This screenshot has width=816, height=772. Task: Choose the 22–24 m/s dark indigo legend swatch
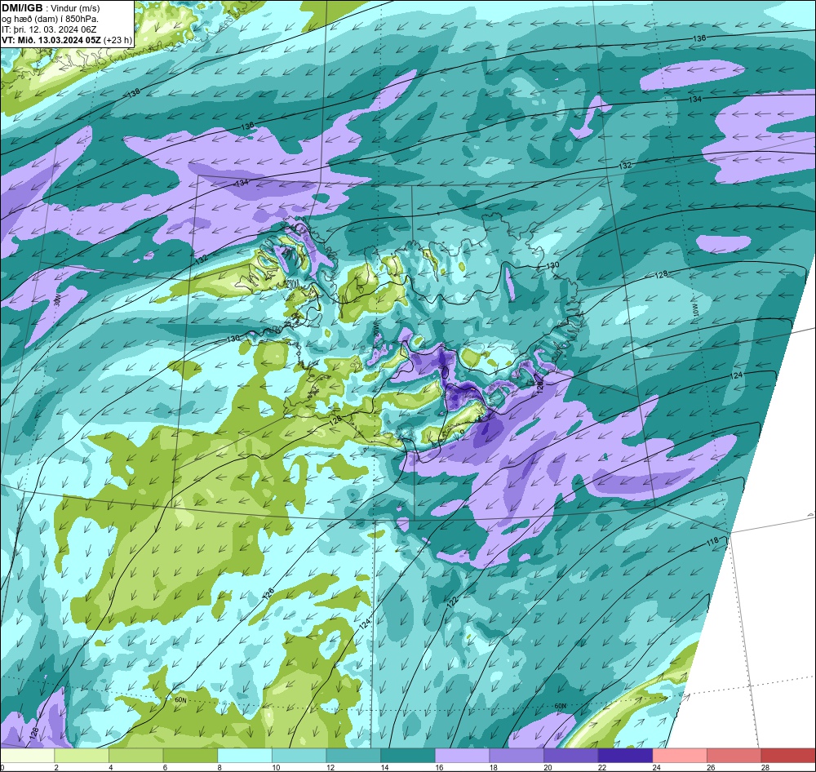[626, 756]
